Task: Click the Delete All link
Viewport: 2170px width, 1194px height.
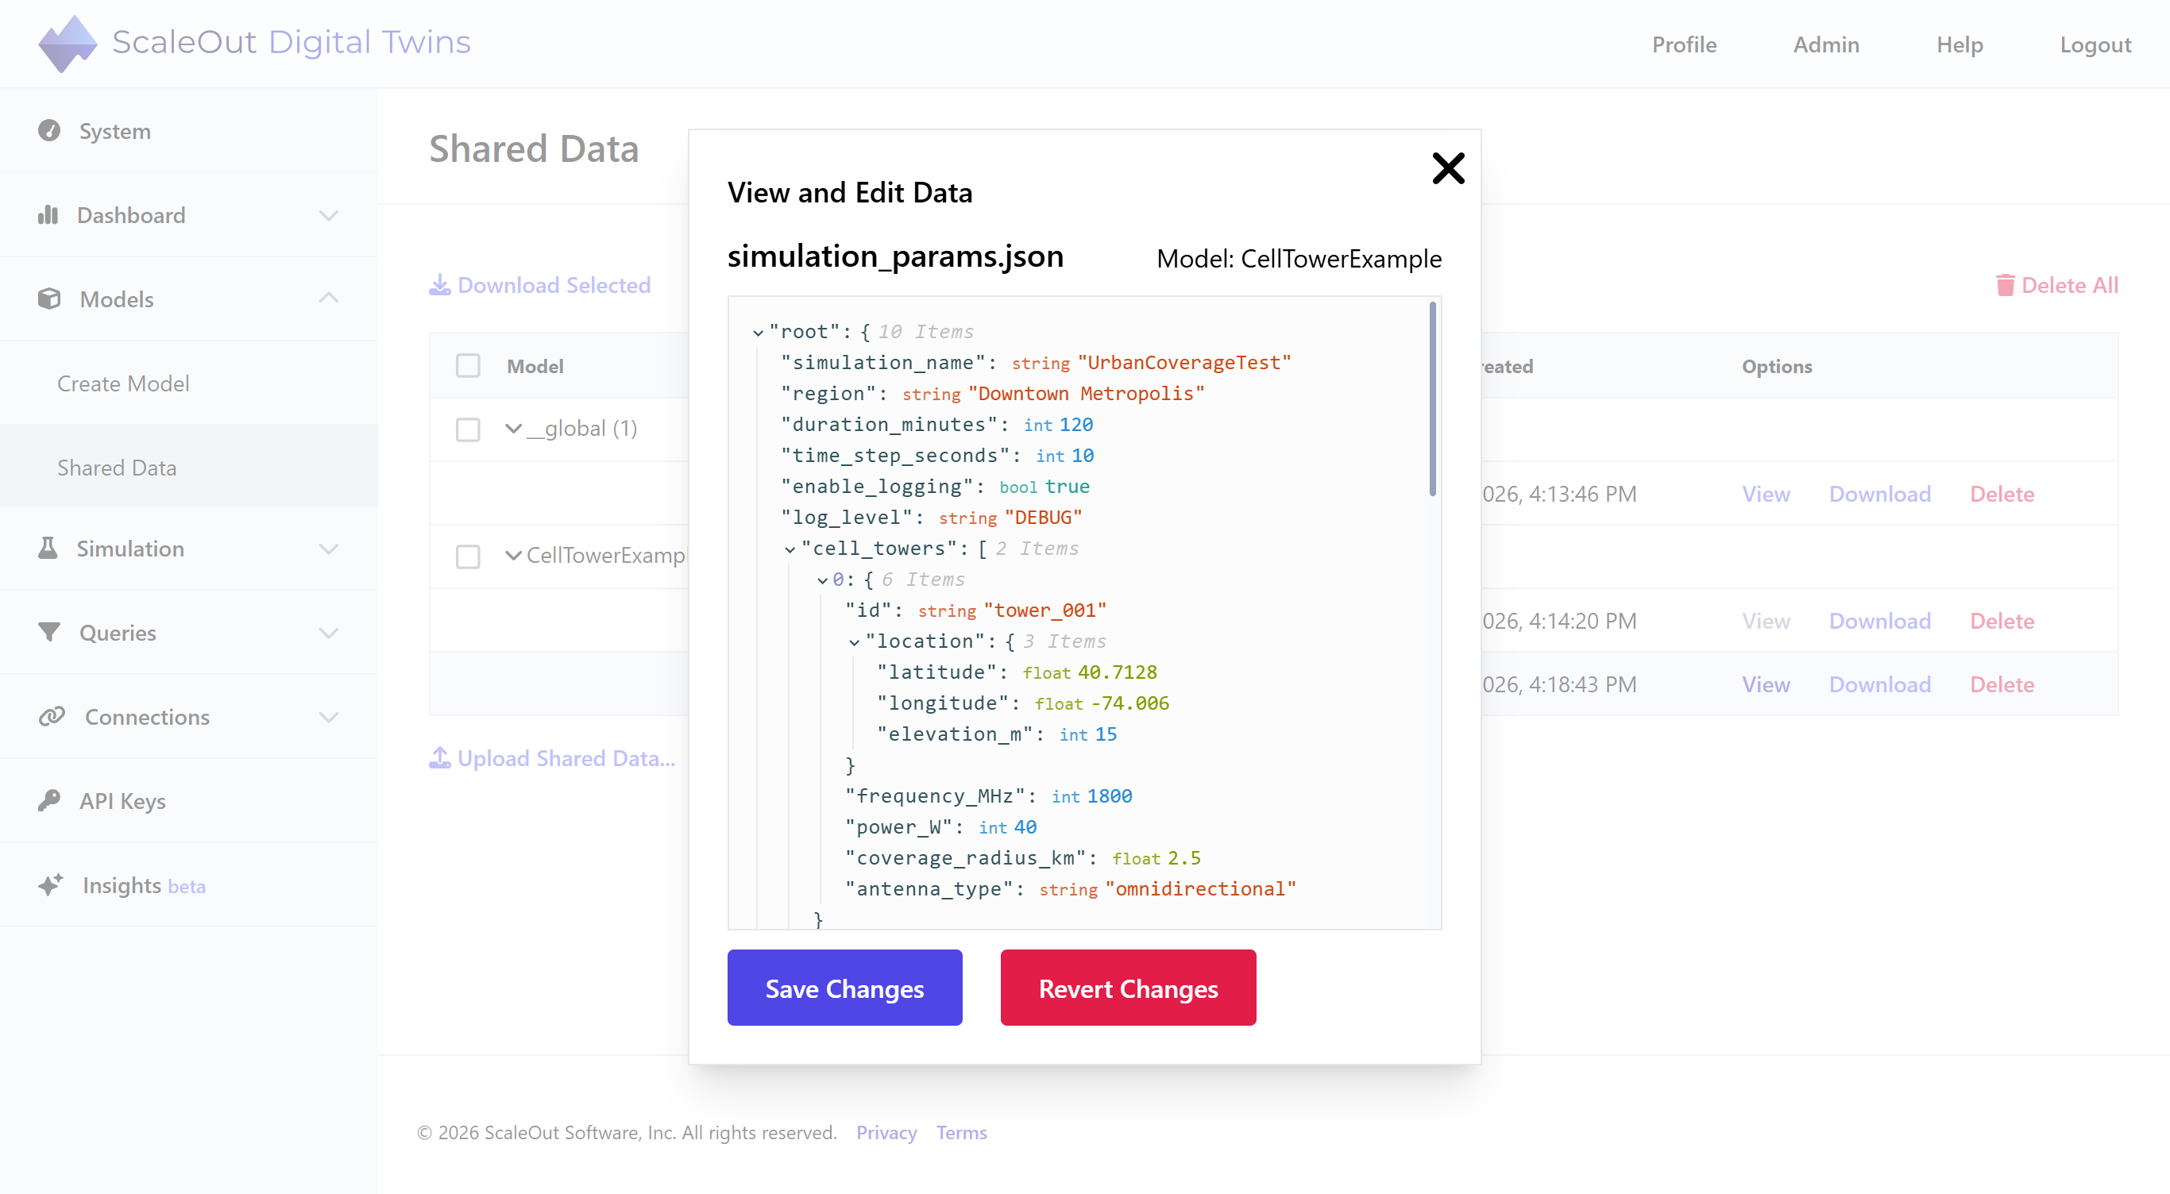Action: 2057,286
